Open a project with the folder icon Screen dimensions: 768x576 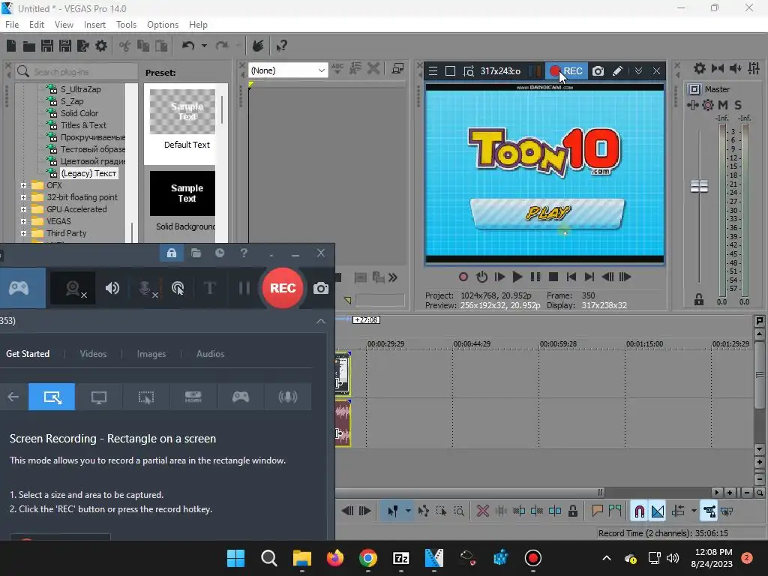[29, 46]
